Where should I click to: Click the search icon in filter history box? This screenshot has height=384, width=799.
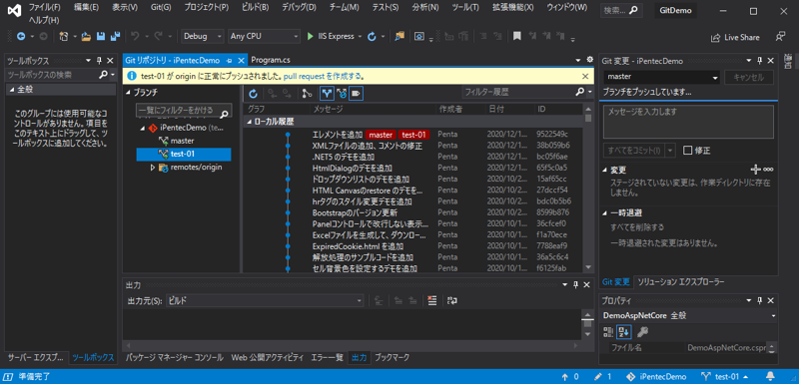pos(580,92)
